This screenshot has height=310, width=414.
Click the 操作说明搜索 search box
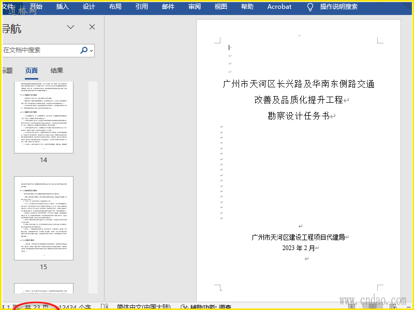click(339, 7)
